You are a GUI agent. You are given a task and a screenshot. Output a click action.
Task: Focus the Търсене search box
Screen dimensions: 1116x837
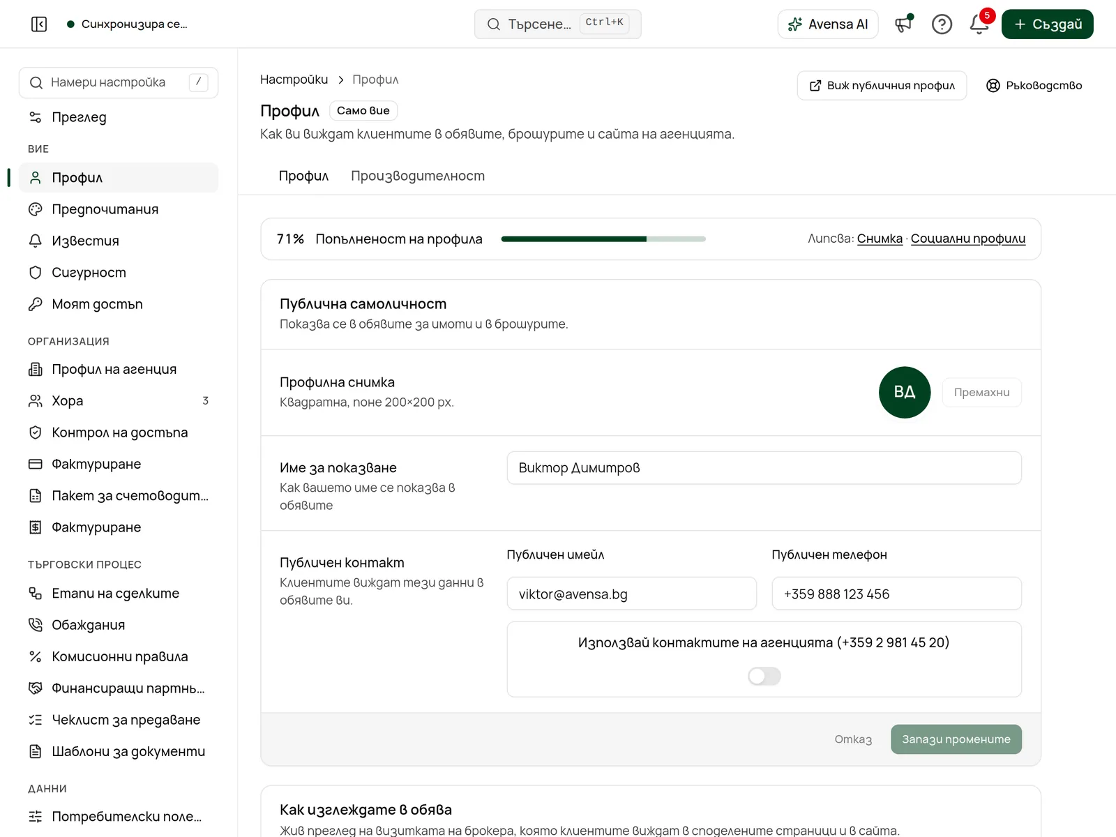click(x=557, y=24)
